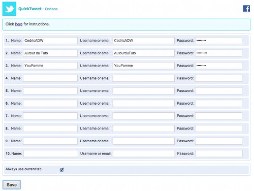Click the Username or email field in row 8

[x=144, y=129]
